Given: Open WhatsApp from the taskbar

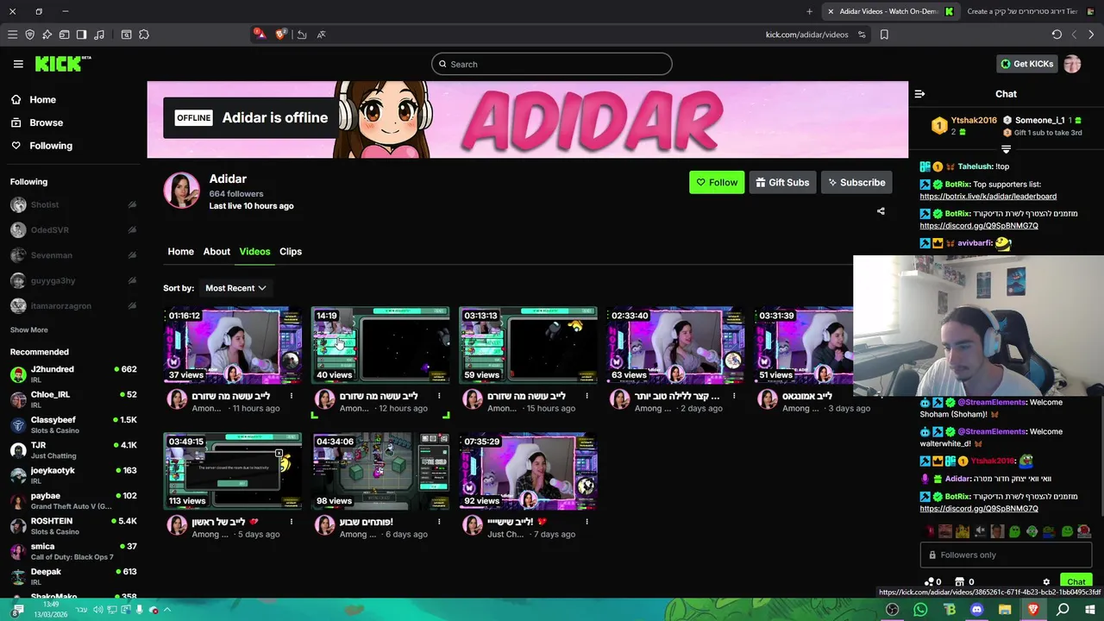Looking at the screenshot, I should (920, 610).
